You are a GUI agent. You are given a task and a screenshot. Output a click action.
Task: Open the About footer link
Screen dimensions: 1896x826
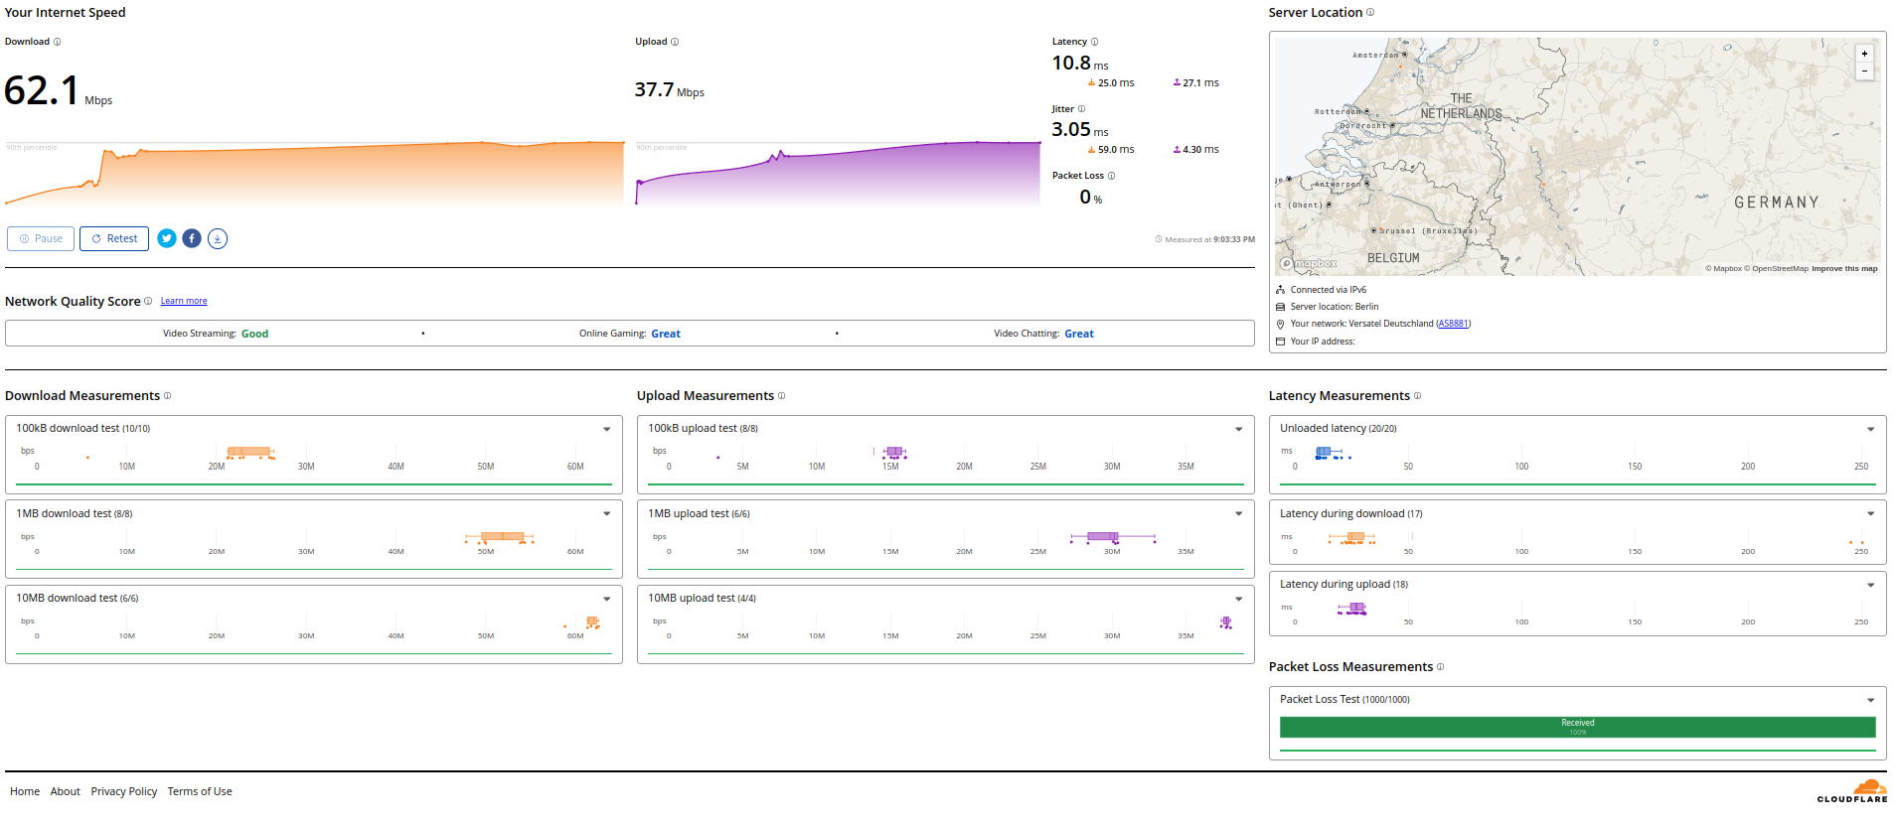[x=66, y=791]
